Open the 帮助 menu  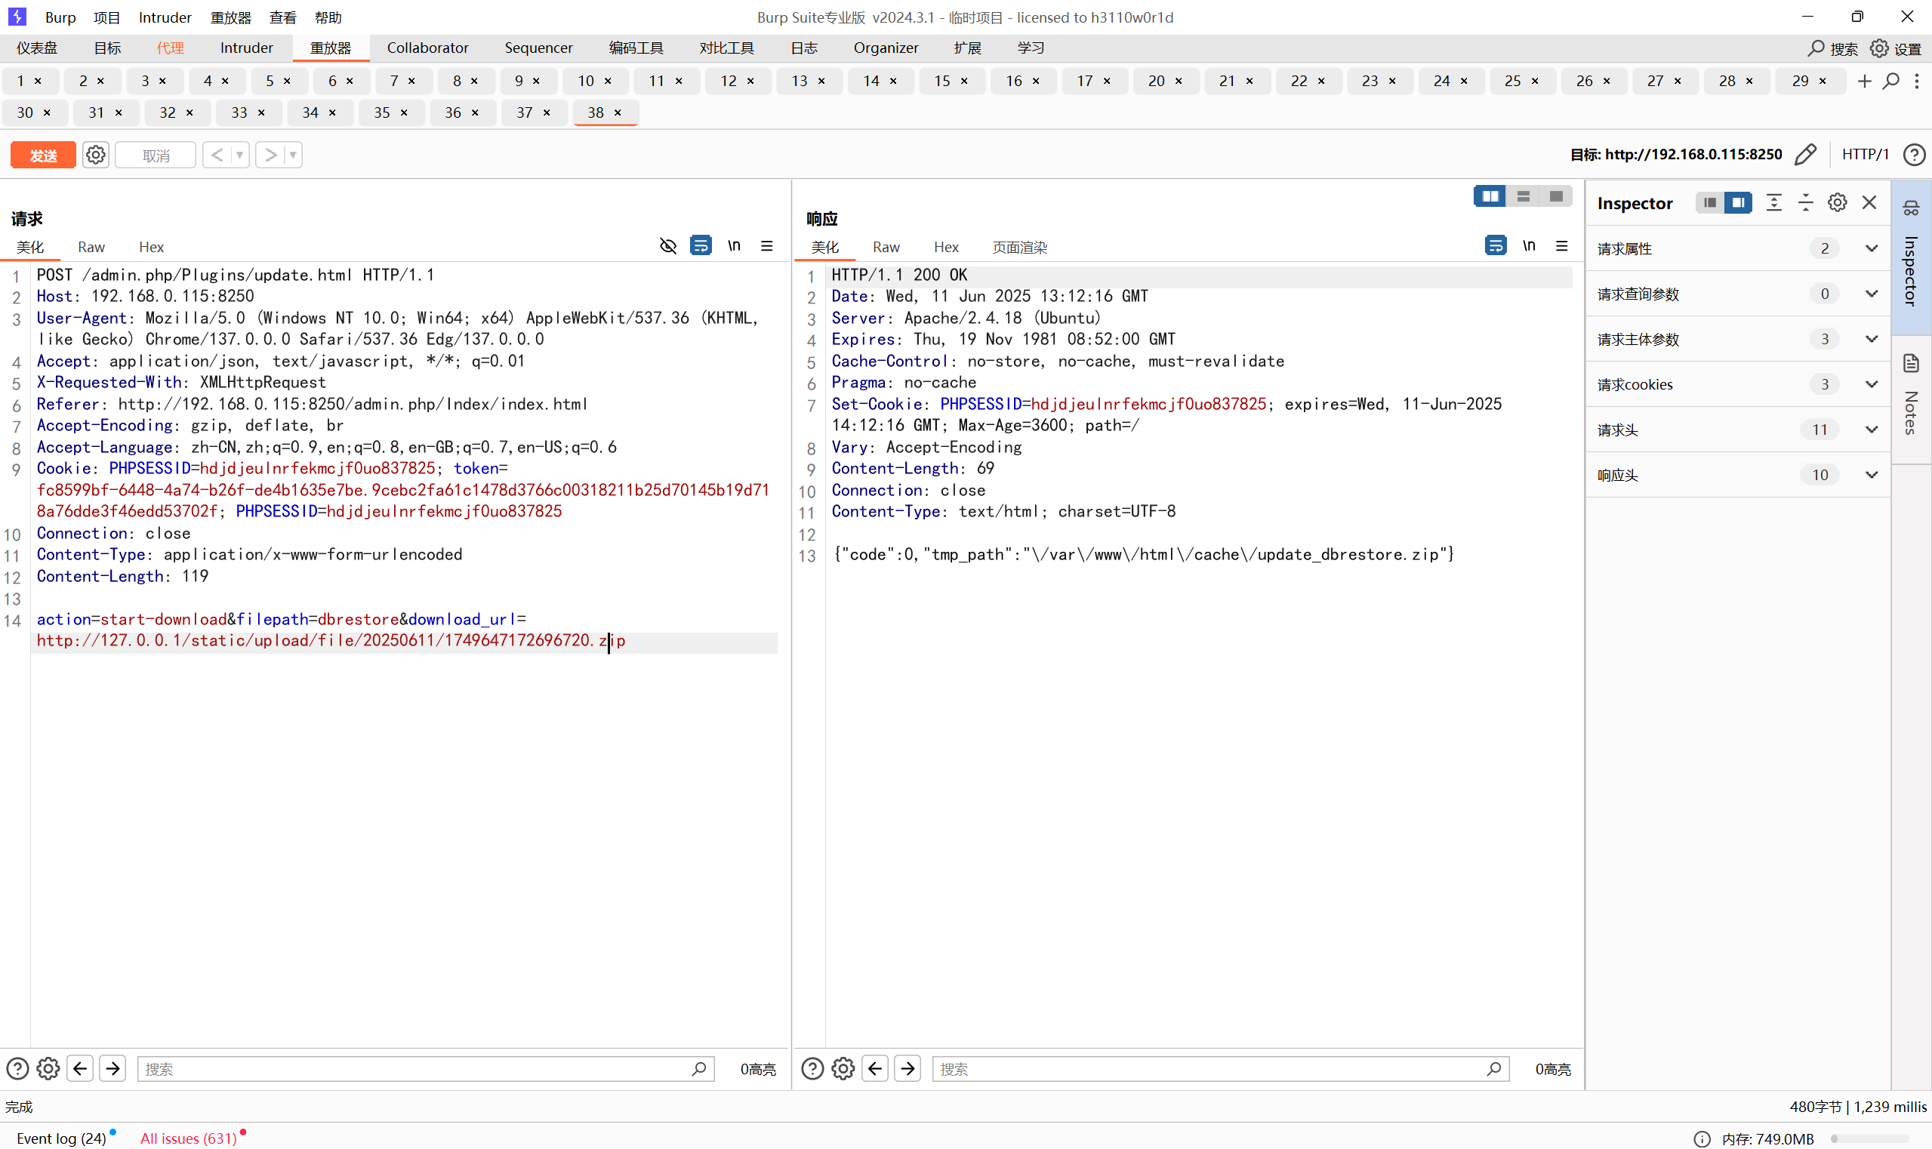pos(328,17)
